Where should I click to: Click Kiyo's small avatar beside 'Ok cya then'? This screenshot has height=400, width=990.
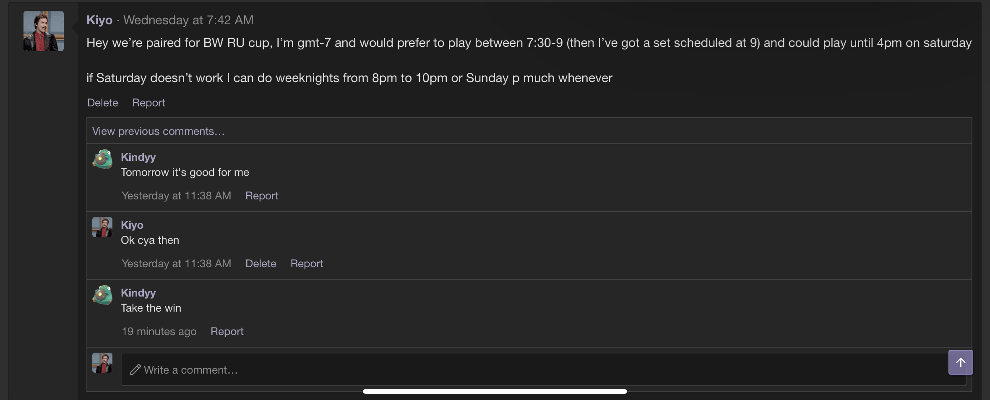(102, 227)
